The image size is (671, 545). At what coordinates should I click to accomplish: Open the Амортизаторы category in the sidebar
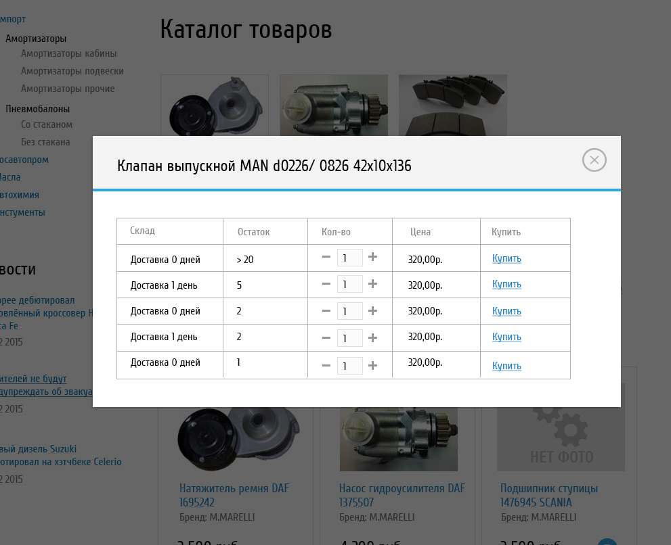point(36,39)
